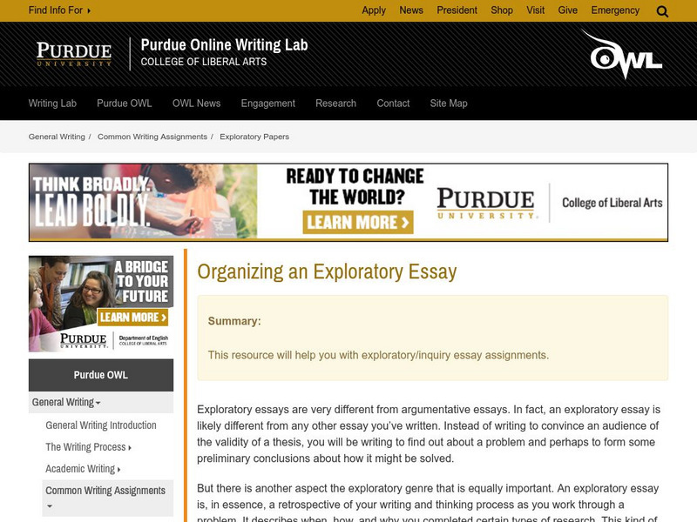Image resolution: width=697 pixels, height=522 pixels.
Task: Click Learn More in the Bridge to Your Future ad
Action: coord(132,318)
